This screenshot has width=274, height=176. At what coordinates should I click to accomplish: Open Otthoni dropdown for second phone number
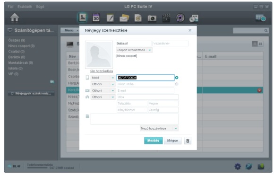103,84
